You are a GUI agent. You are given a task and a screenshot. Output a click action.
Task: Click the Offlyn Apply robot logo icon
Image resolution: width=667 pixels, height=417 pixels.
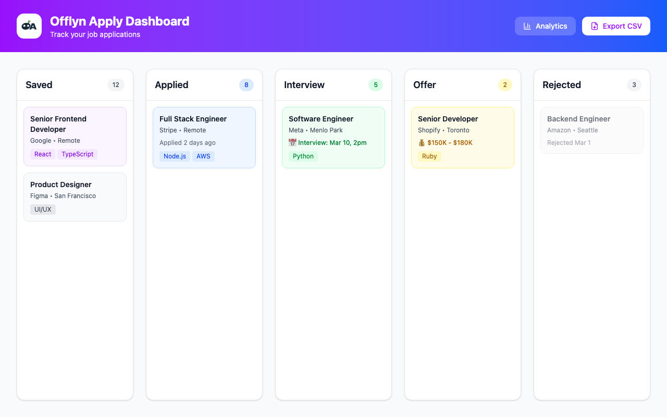click(x=29, y=26)
